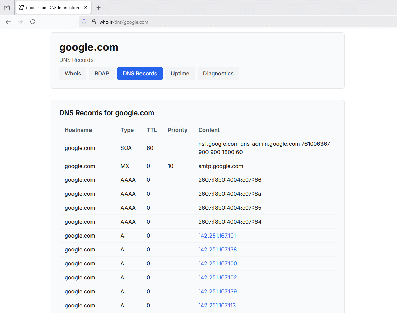
Task: Click the Type column header
Action: [127, 130]
